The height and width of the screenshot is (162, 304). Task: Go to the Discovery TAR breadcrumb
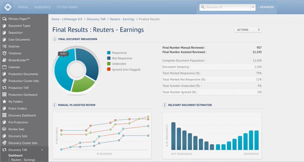point(96,19)
